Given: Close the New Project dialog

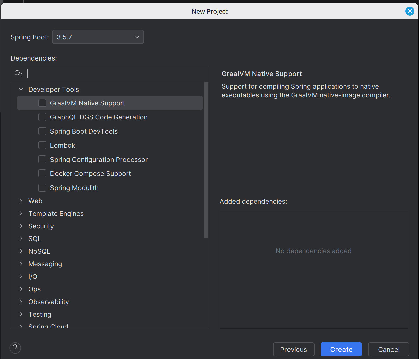Looking at the screenshot, I should pos(410,11).
